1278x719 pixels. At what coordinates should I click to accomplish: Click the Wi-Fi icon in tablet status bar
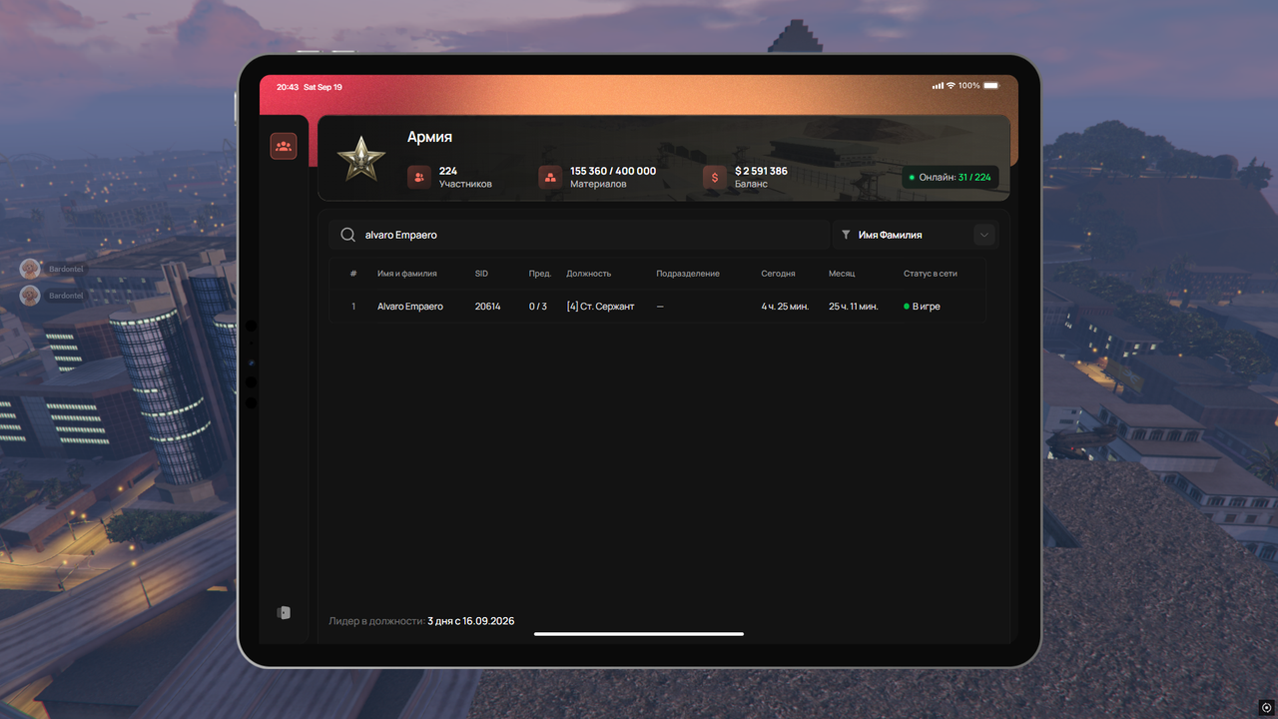coord(951,86)
